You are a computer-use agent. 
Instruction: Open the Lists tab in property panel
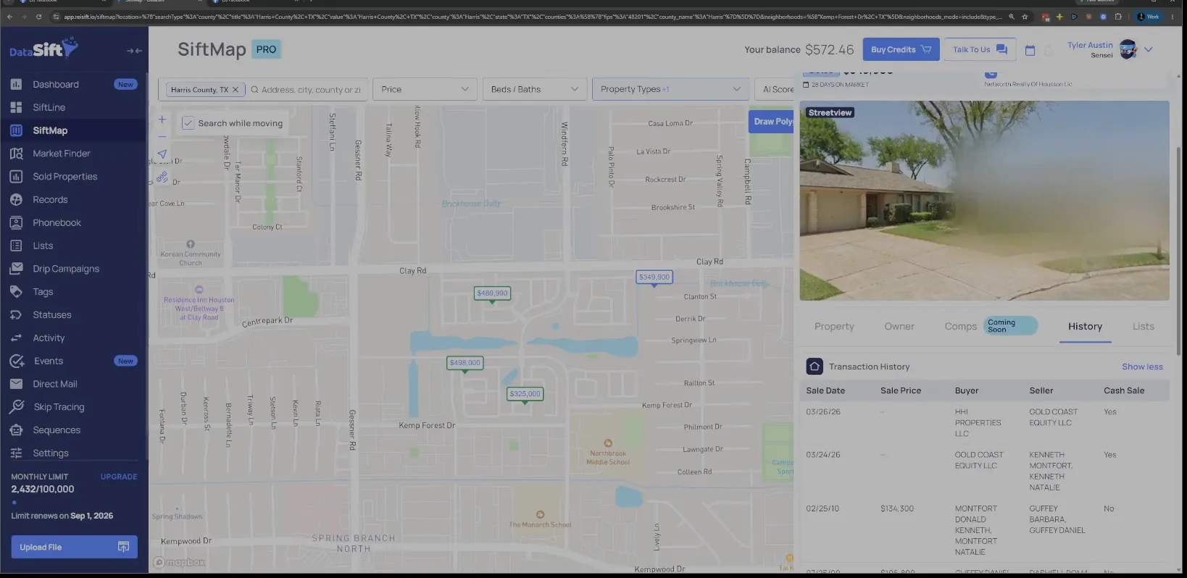(1144, 327)
